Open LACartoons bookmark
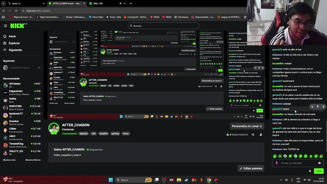 point(181,17)
